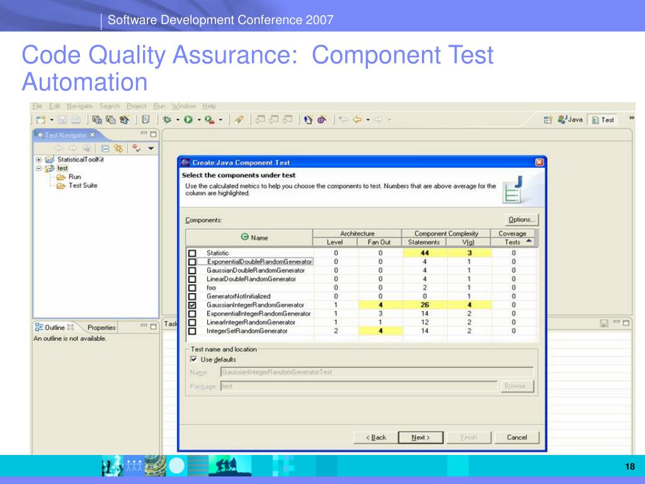The image size is (645, 484).
Task: Expand the StatisticalToolKit project node
Action: (x=39, y=160)
